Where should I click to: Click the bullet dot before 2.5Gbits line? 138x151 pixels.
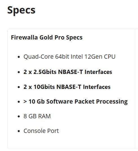tap(19, 72)
